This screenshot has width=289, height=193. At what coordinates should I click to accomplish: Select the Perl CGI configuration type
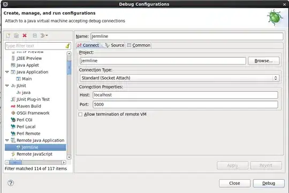click(x=24, y=120)
